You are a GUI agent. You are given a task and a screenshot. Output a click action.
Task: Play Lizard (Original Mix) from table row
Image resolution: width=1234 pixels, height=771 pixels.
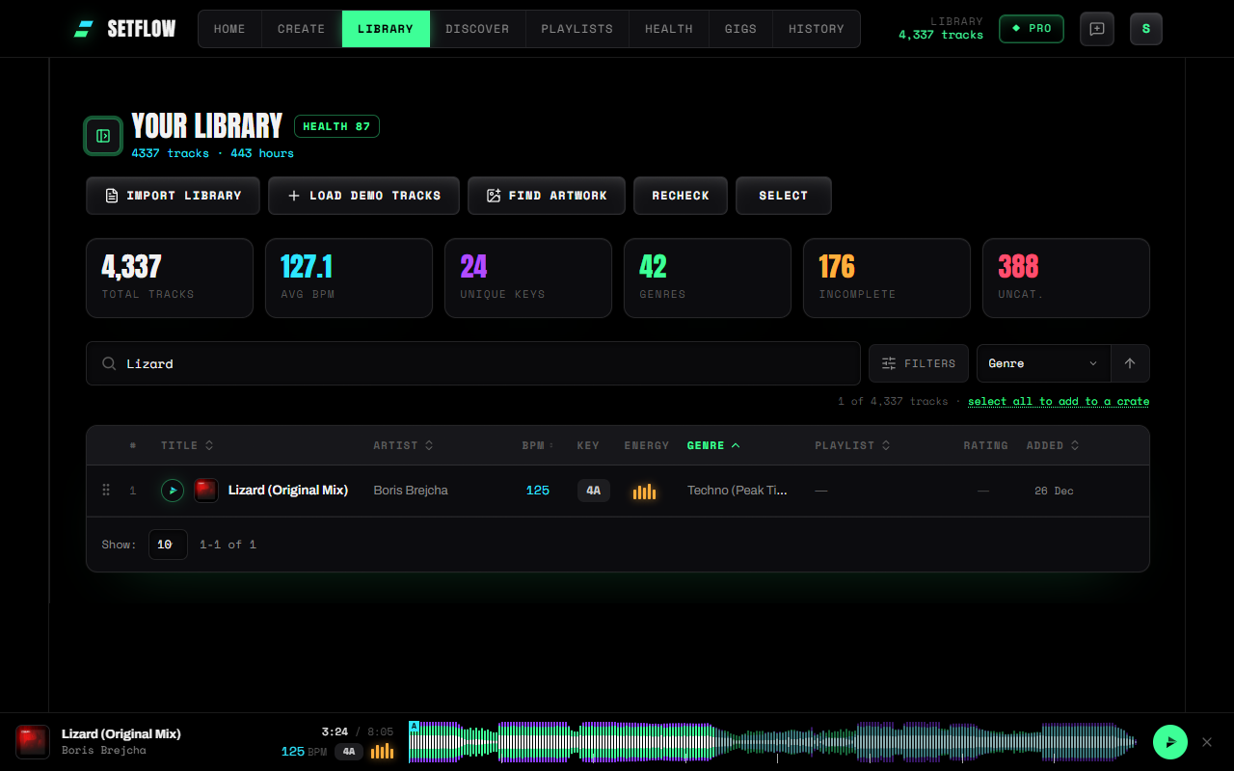173,491
